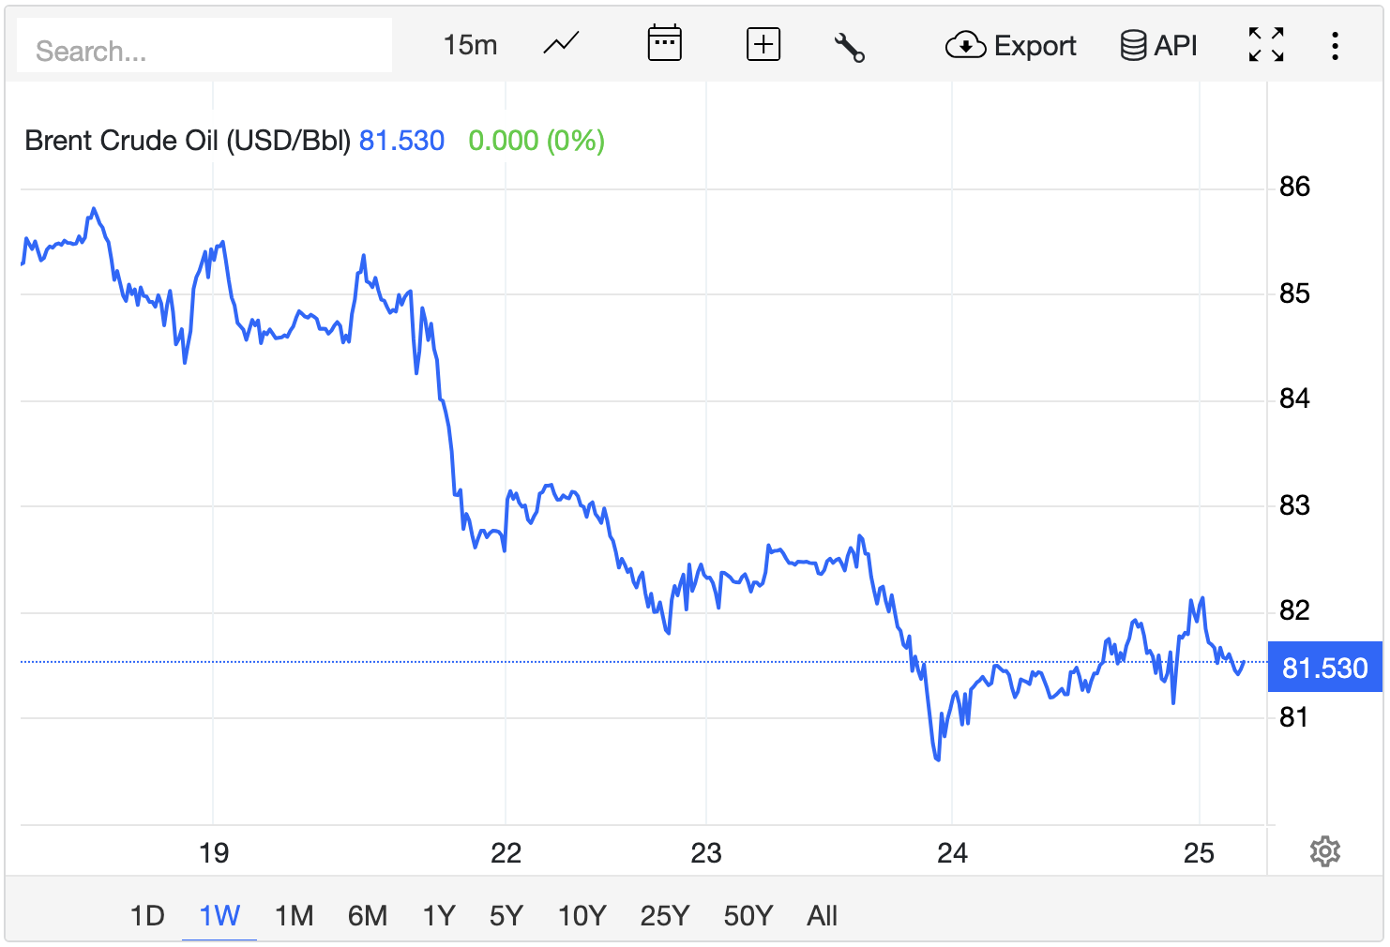The height and width of the screenshot is (947, 1390).
Task: Select the All time range
Action: pos(823,915)
